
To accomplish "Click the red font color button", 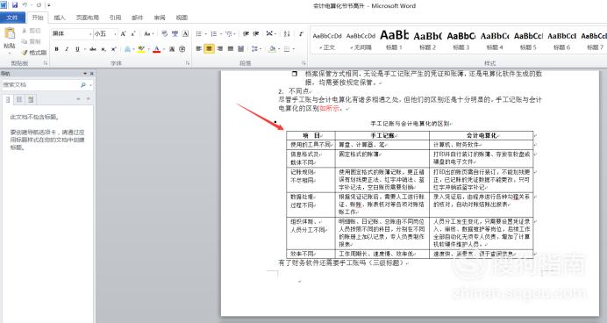I will pyautogui.click(x=156, y=49).
